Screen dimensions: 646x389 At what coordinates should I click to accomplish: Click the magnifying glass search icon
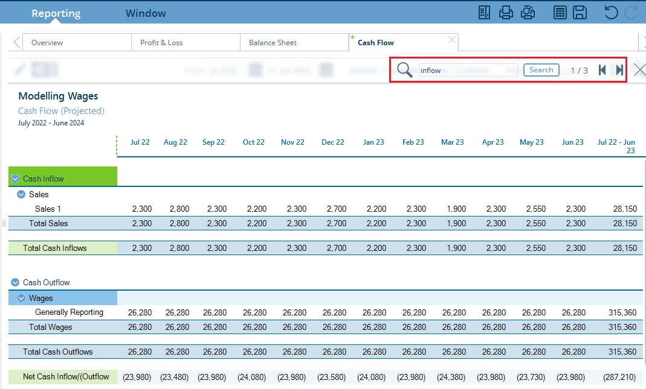(405, 70)
